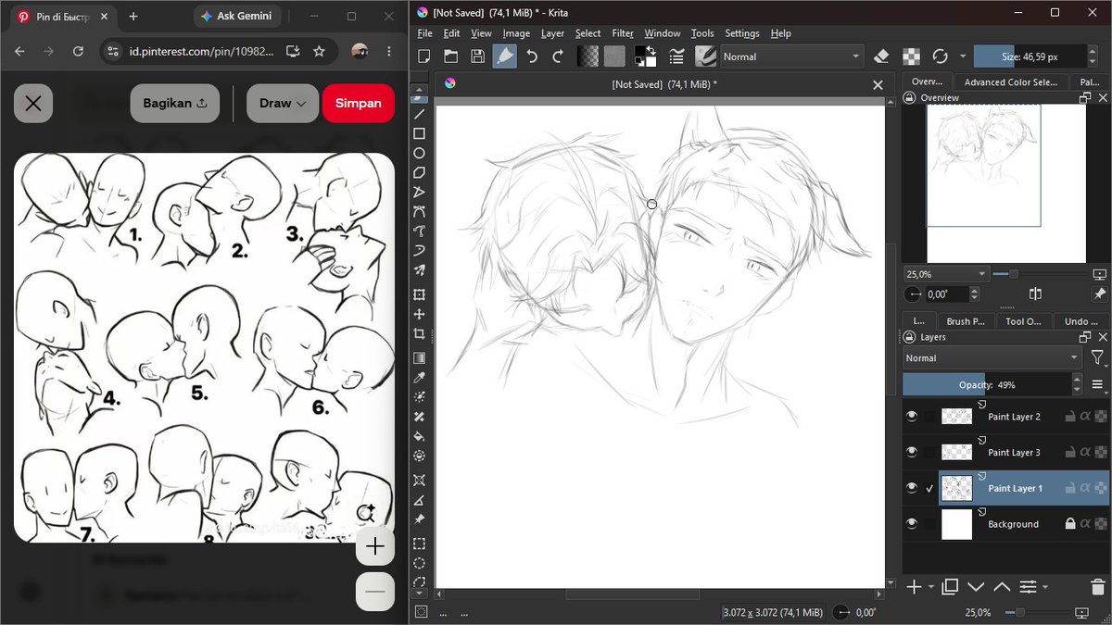Hide the Background layer with eye icon
This screenshot has height=625, width=1112.
coord(912,523)
